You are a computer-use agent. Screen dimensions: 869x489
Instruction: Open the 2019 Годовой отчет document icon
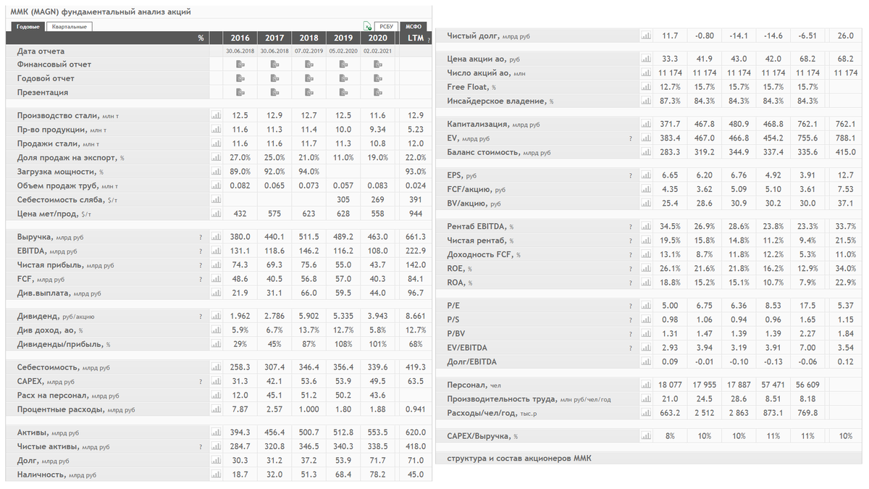(343, 78)
